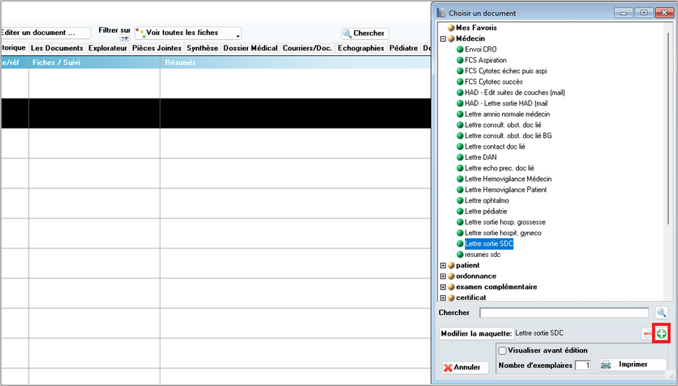Click the green ball icon of Lettre sortie SDC
The width and height of the screenshot is (678, 386).
point(460,244)
